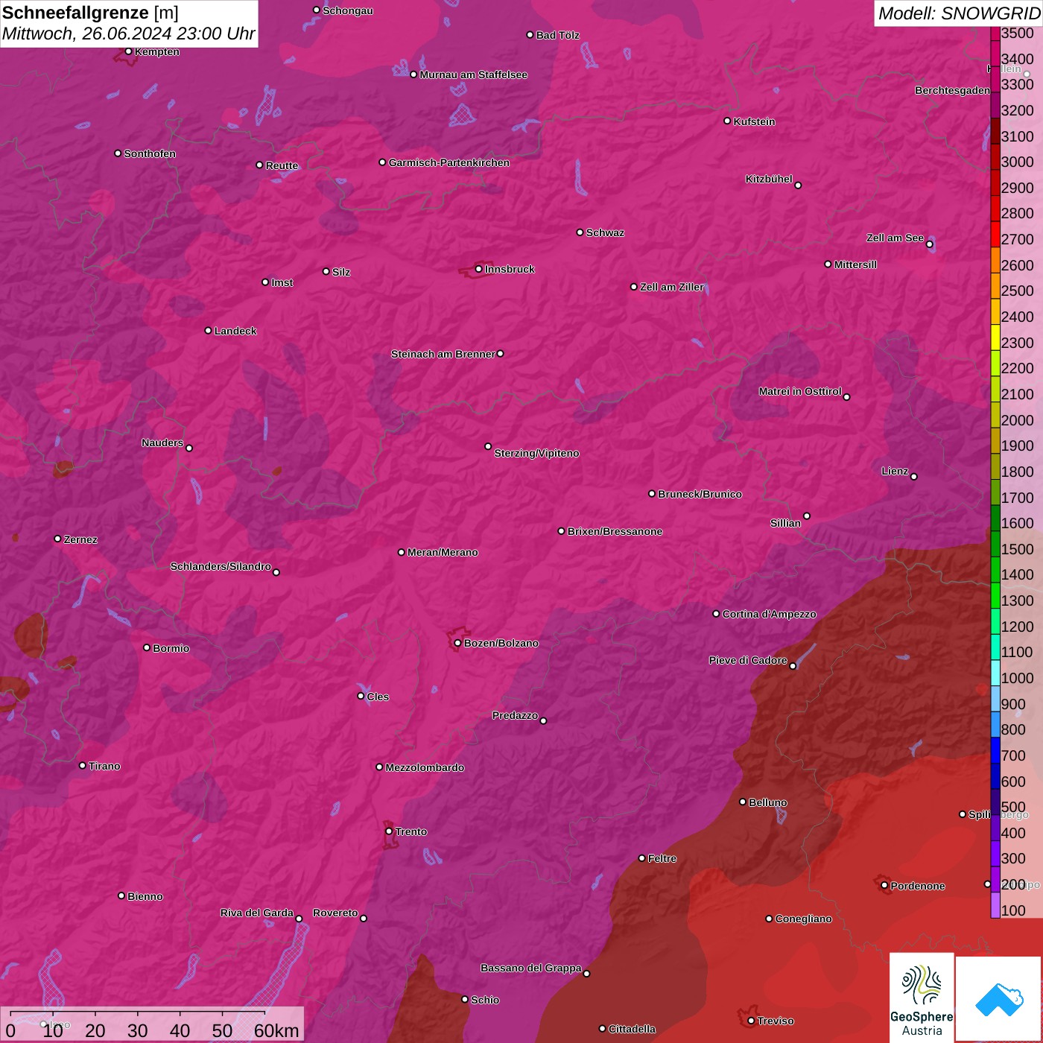Click the Cortina d'Ampezzo location dot
The image size is (1043, 1043).
717,614
